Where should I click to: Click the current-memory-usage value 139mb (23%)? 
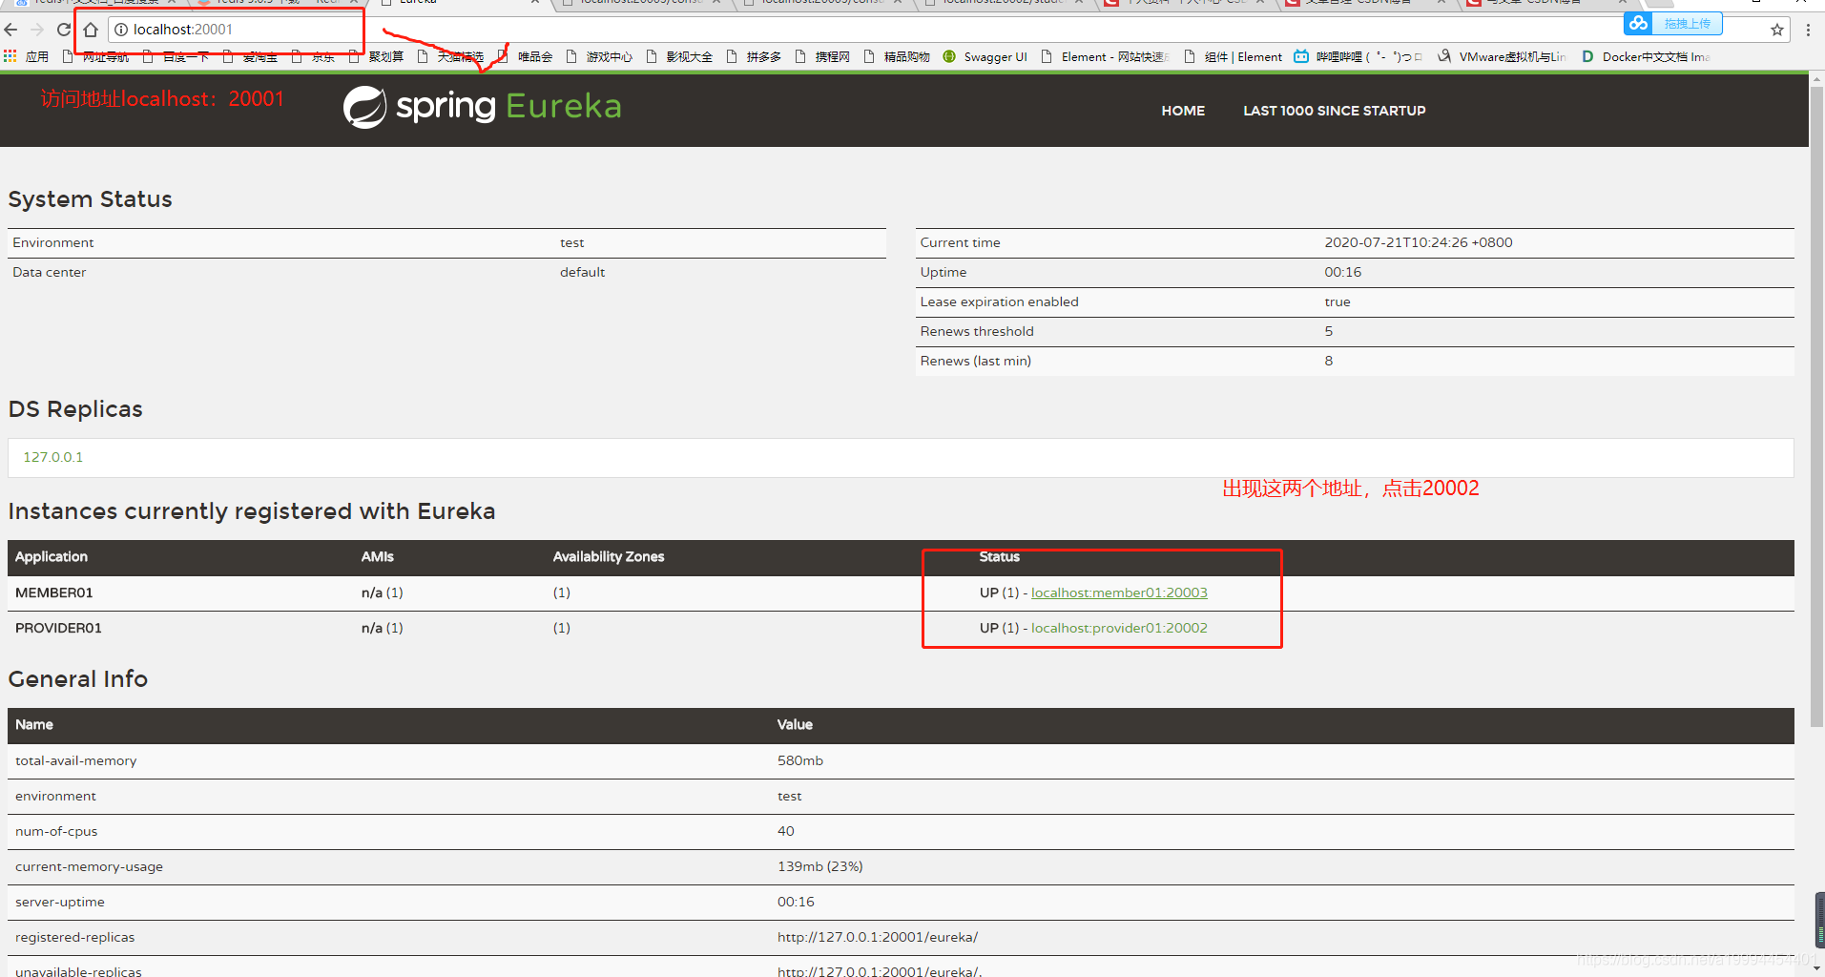coord(820,866)
